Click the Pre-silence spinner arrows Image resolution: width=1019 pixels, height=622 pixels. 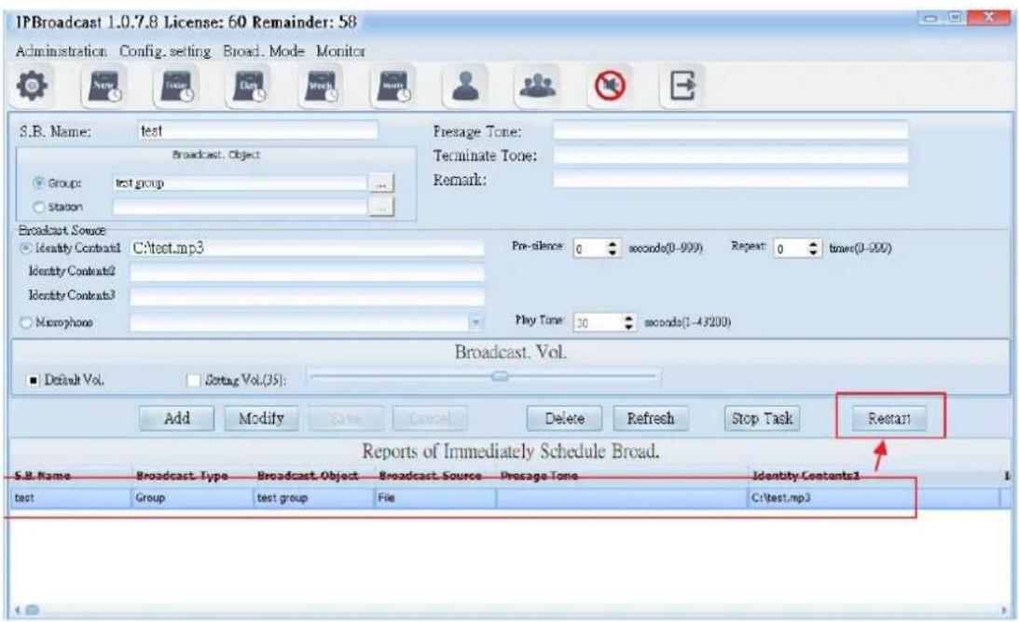tap(613, 248)
